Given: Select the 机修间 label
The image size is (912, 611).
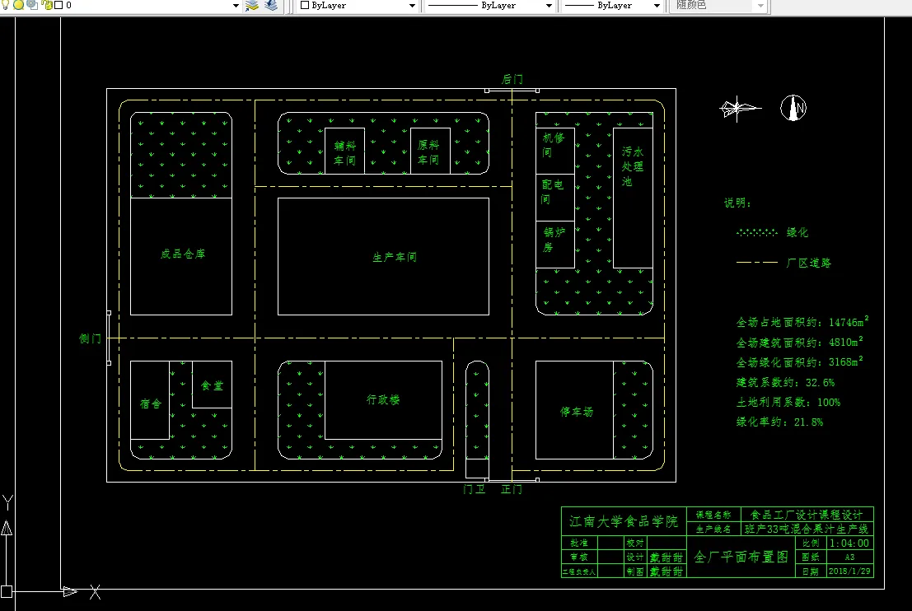Looking at the screenshot, I should coord(553,145).
